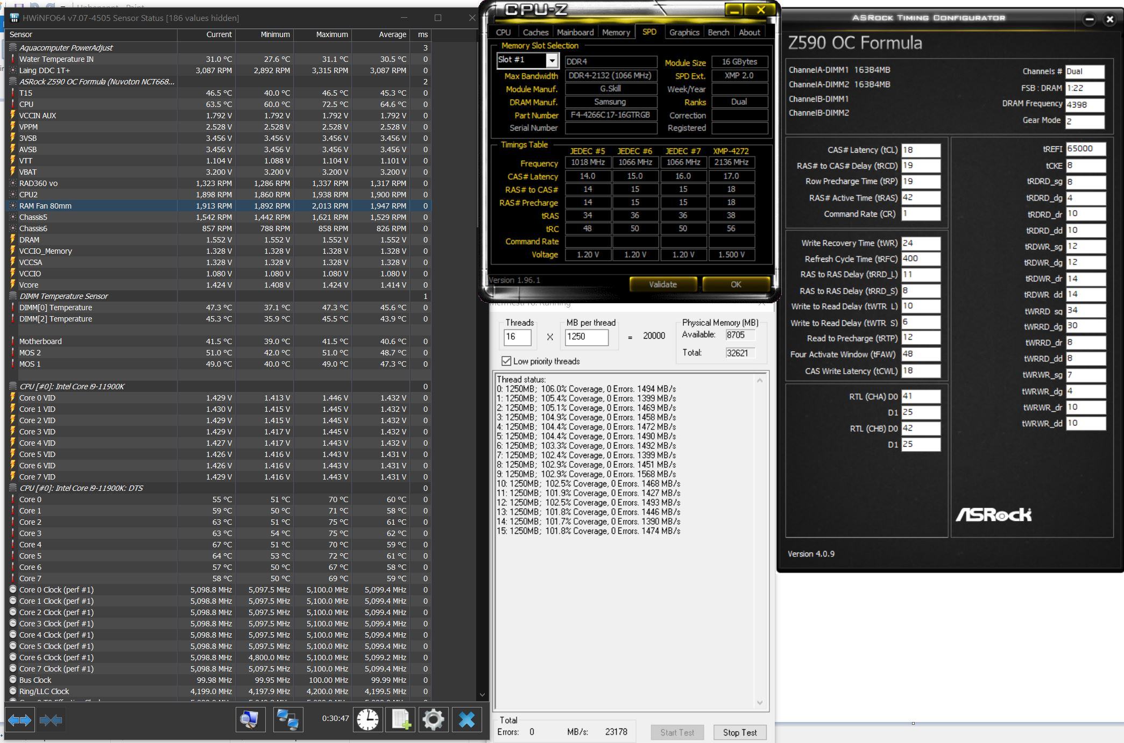Select Core 0 VID row
Image resolution: width=1124 pixels, height=743 pixels.
tap(218, 398)
